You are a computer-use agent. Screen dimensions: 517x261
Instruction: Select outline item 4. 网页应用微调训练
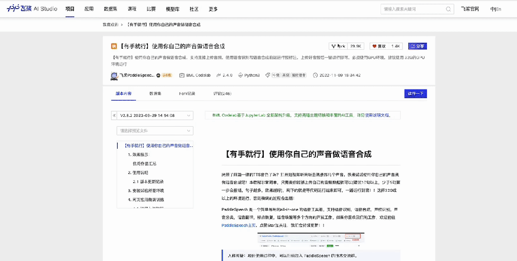click(x=146, y=199)
